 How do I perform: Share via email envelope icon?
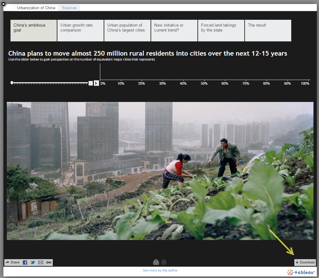pos(41,262)
